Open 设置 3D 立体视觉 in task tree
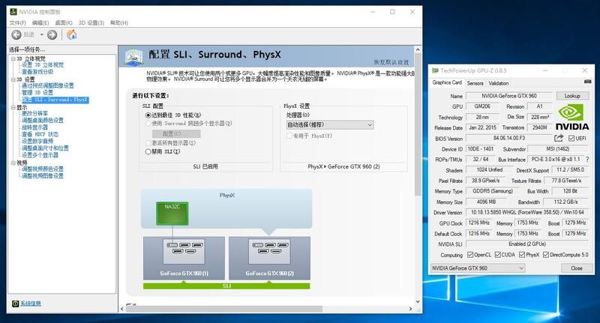The height and width of the screenshot is (323, 600). pyautogui.click(x=43, y=65)
